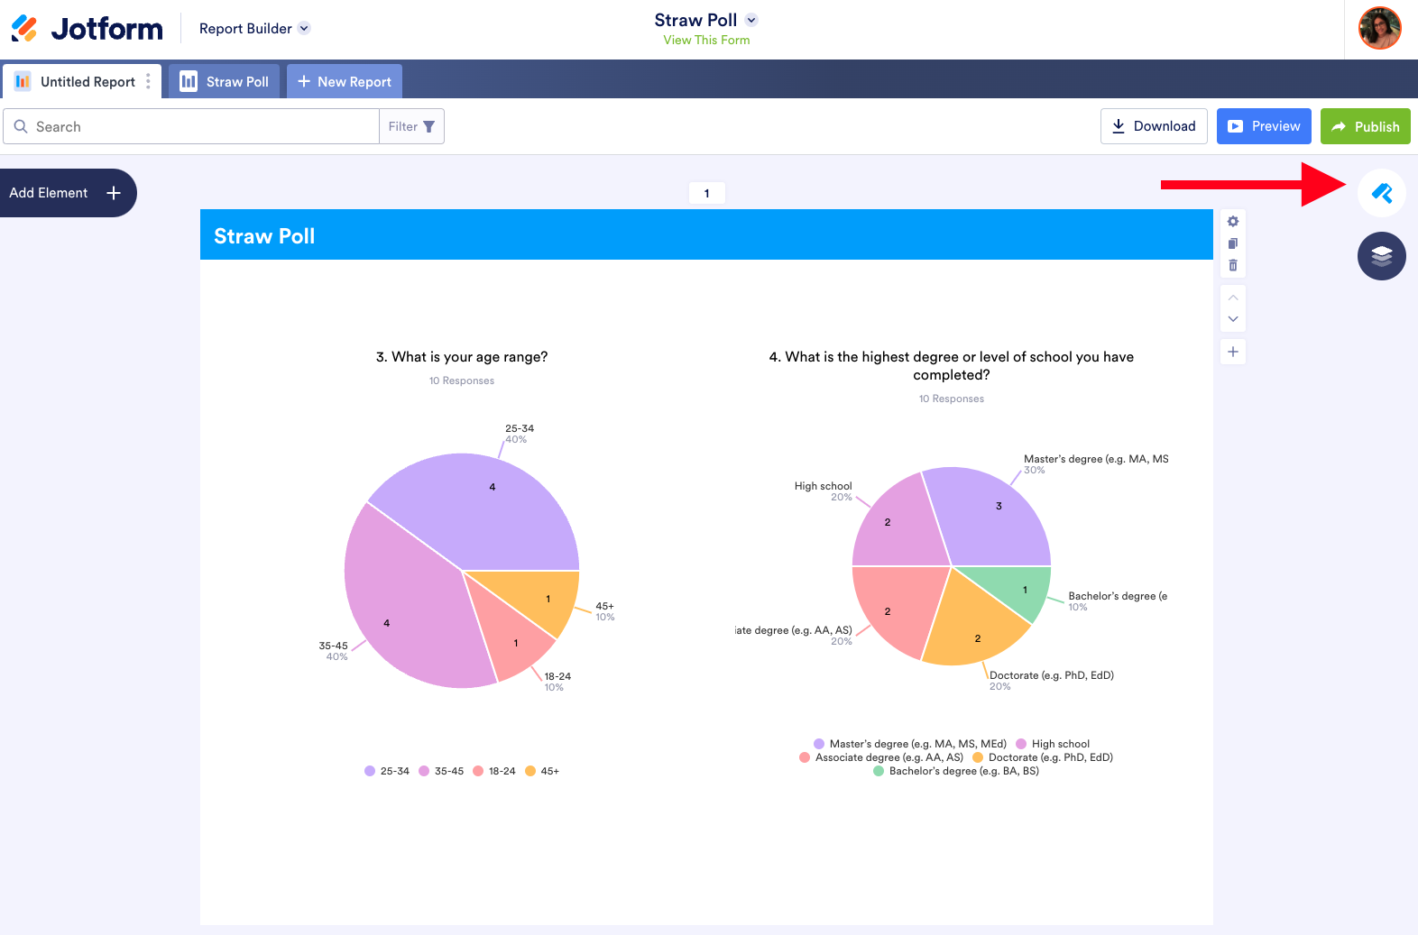1418x935 pixels.
Task: Move slide down with arrow icon
Action: point(1233,319)
